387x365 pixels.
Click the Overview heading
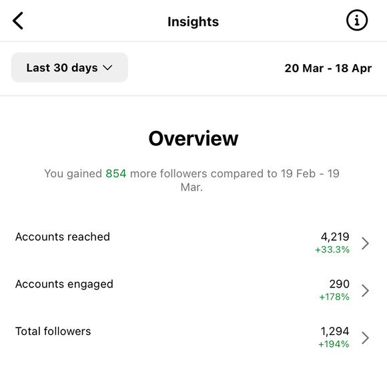[193, 138]
